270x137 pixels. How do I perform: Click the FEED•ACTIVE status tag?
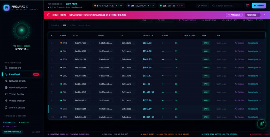point(9,122)
